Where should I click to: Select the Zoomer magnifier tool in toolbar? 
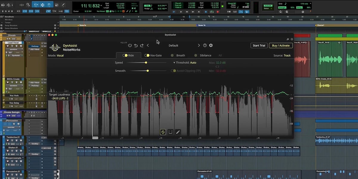[28, 4]
